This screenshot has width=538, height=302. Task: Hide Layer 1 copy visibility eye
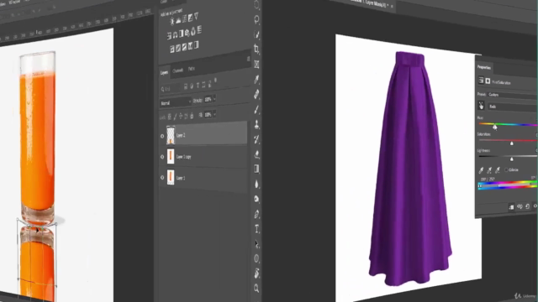(x=162, y=157)
